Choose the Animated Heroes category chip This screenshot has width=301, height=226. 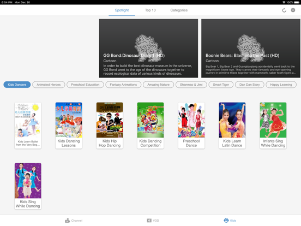coord(49,85)
